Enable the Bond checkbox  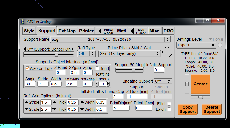[97, 68]
